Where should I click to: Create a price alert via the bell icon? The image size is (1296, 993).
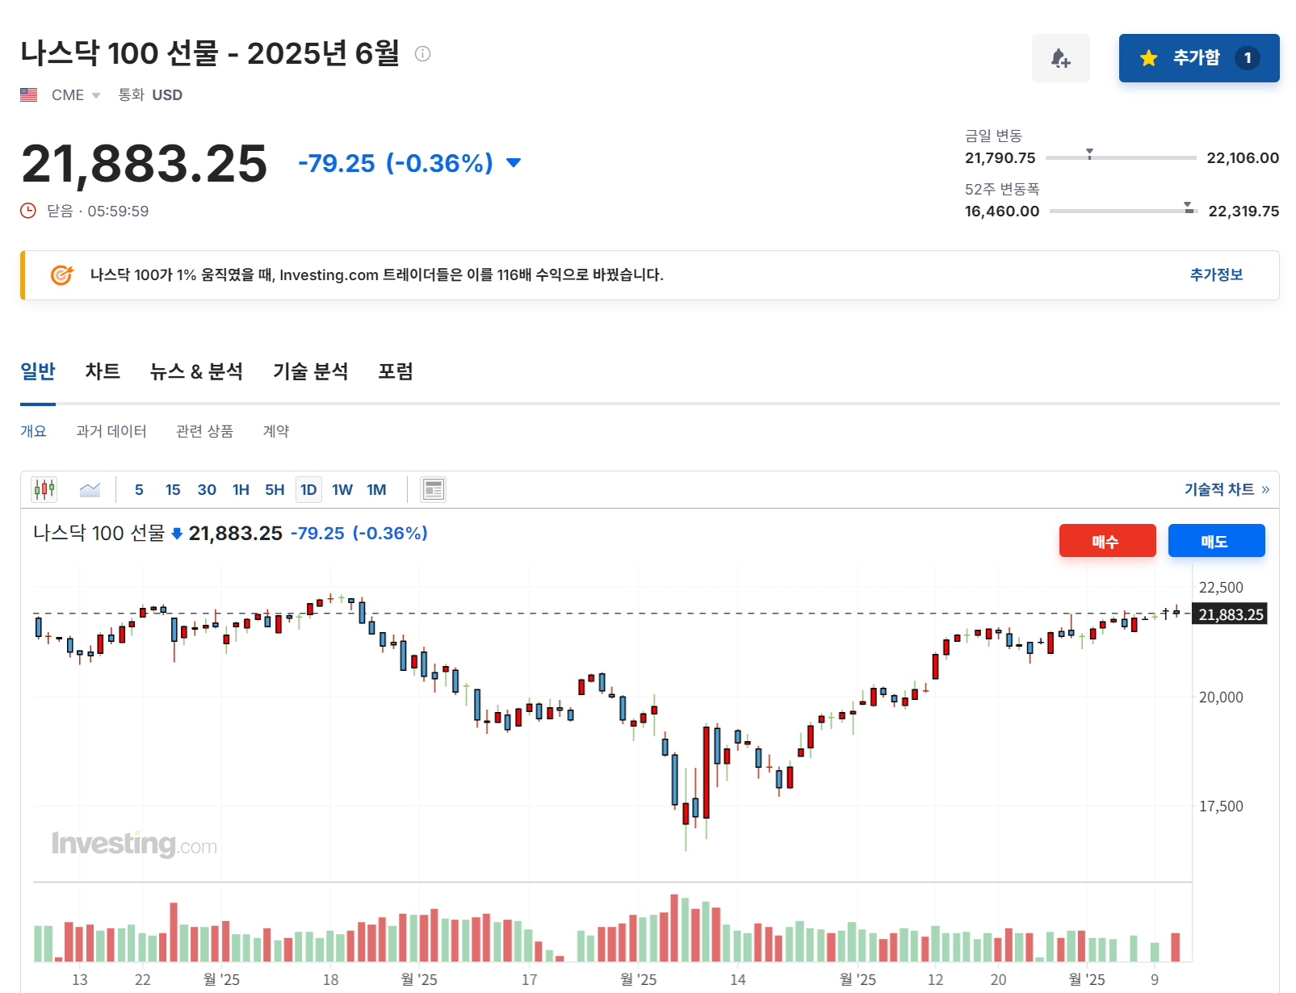[x=1060, y=57]
